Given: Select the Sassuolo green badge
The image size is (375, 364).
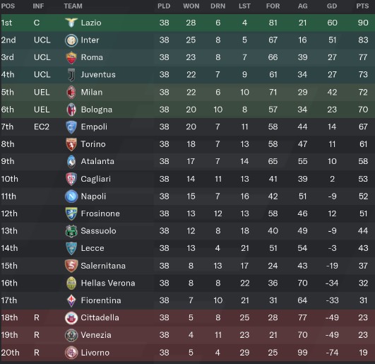Looking at the screenshot, I should tap(71, 231).
